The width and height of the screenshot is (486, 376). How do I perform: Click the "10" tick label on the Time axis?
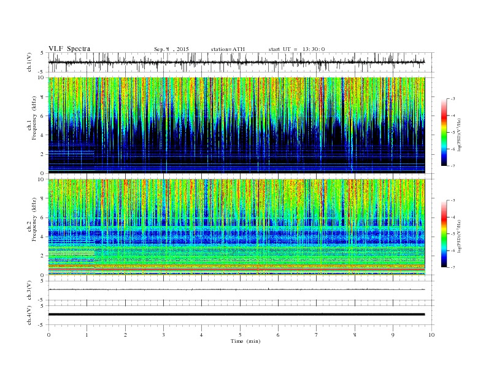tap(431, 335)
